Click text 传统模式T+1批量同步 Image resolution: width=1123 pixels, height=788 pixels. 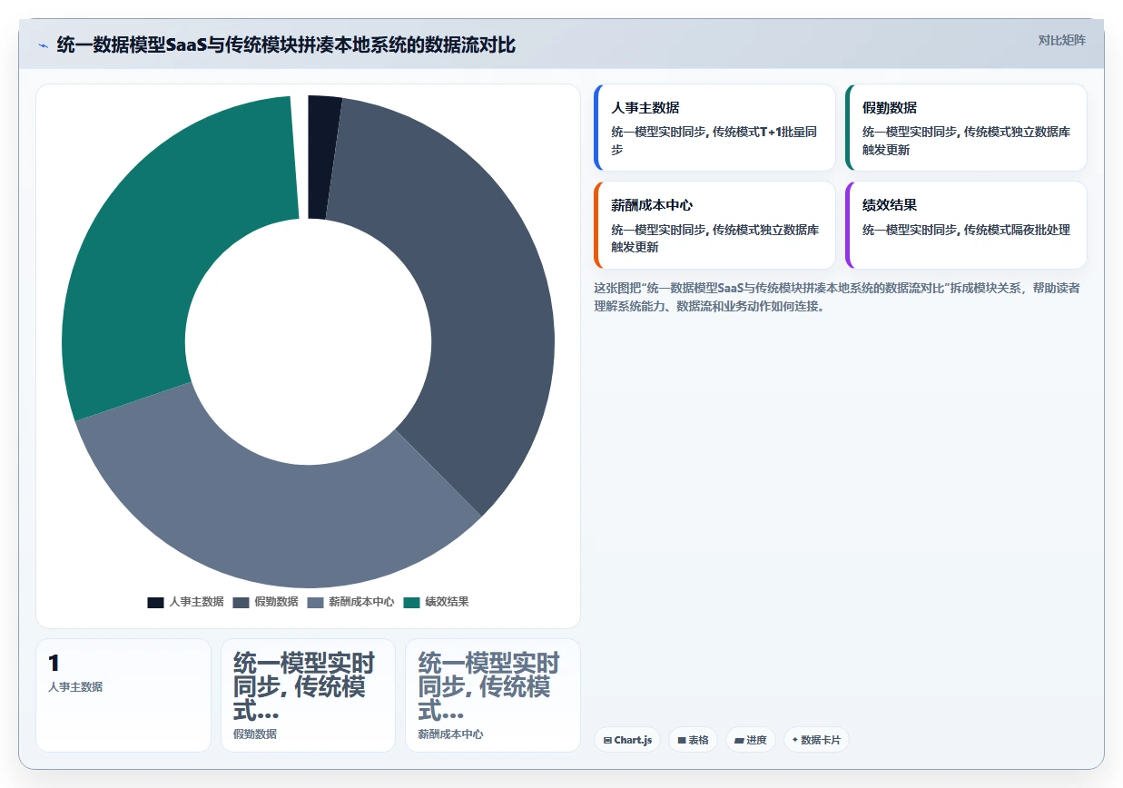pos(714,140)
